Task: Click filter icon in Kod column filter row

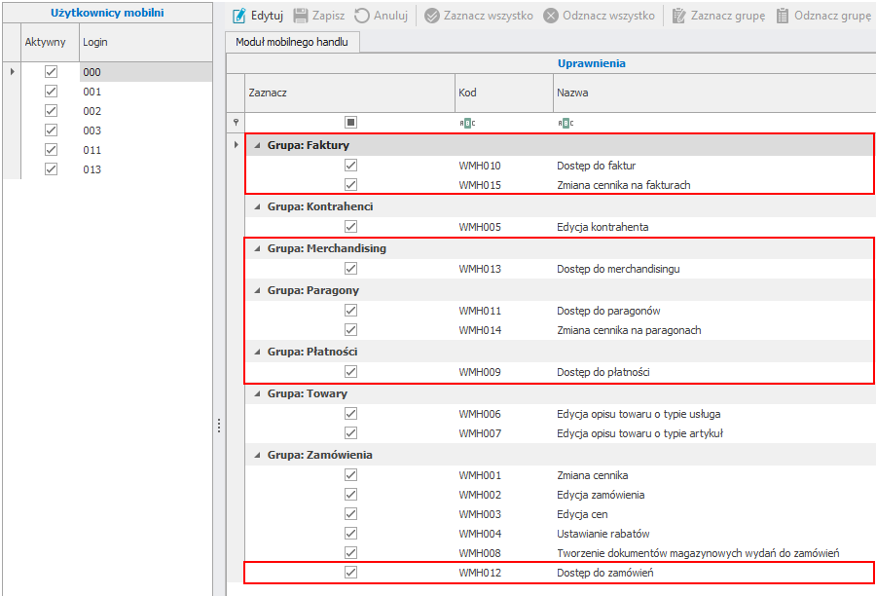Action: (466, 123)
